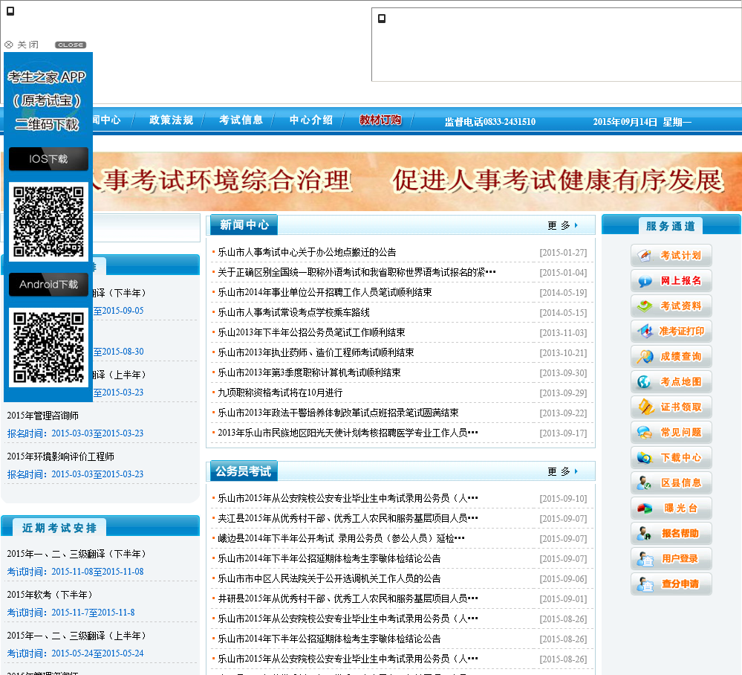
Task: Open the 教材订购 navigation item
Action: [380, 120]
